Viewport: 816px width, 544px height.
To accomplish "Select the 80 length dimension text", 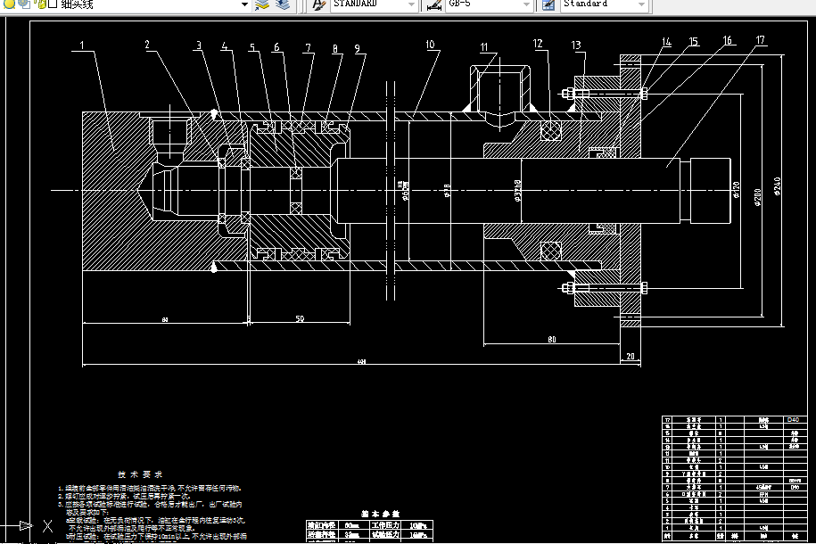I will (x=552, y=340).
